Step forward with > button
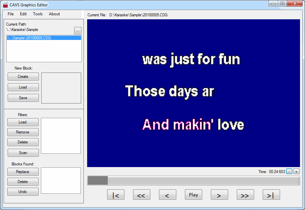Screen dimensions: 305x210 click(x=220, y=195)
